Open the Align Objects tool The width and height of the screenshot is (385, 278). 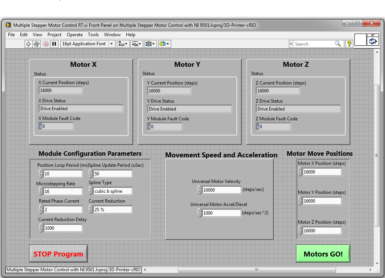pos(123,44)
